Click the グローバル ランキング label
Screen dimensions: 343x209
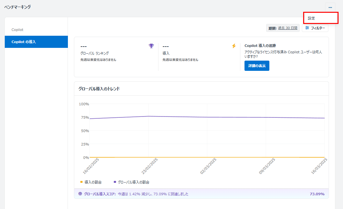[94, 53]
